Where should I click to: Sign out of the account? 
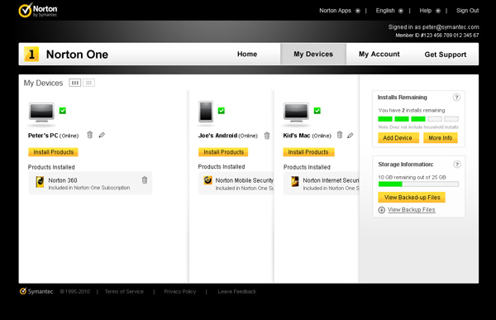pyautogui.click(x=467, y=11)
